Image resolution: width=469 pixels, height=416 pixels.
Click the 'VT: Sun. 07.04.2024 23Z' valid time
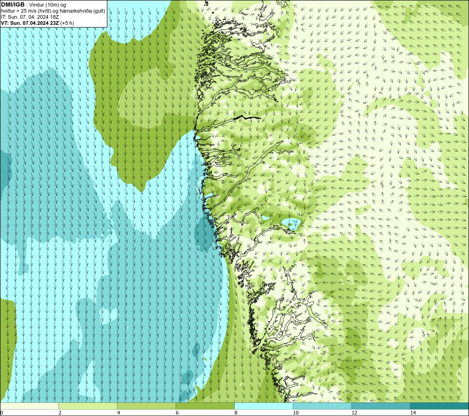click(x=30, y=23)
